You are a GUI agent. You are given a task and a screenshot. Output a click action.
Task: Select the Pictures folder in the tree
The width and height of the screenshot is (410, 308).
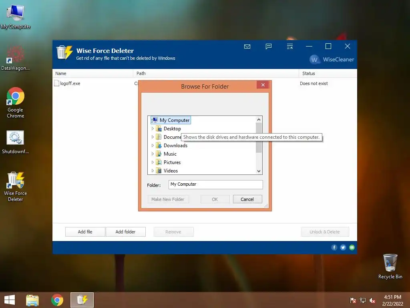click(172, 162)
